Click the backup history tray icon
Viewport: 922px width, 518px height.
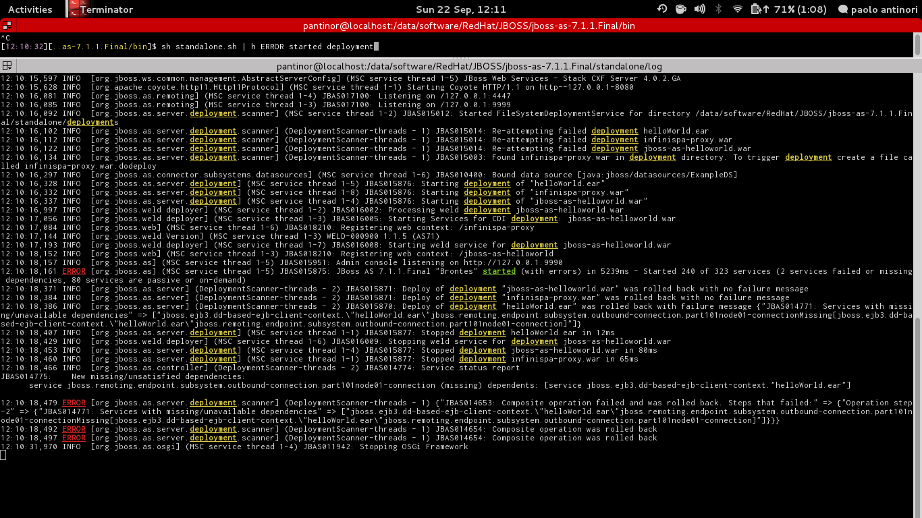(662, 9)
